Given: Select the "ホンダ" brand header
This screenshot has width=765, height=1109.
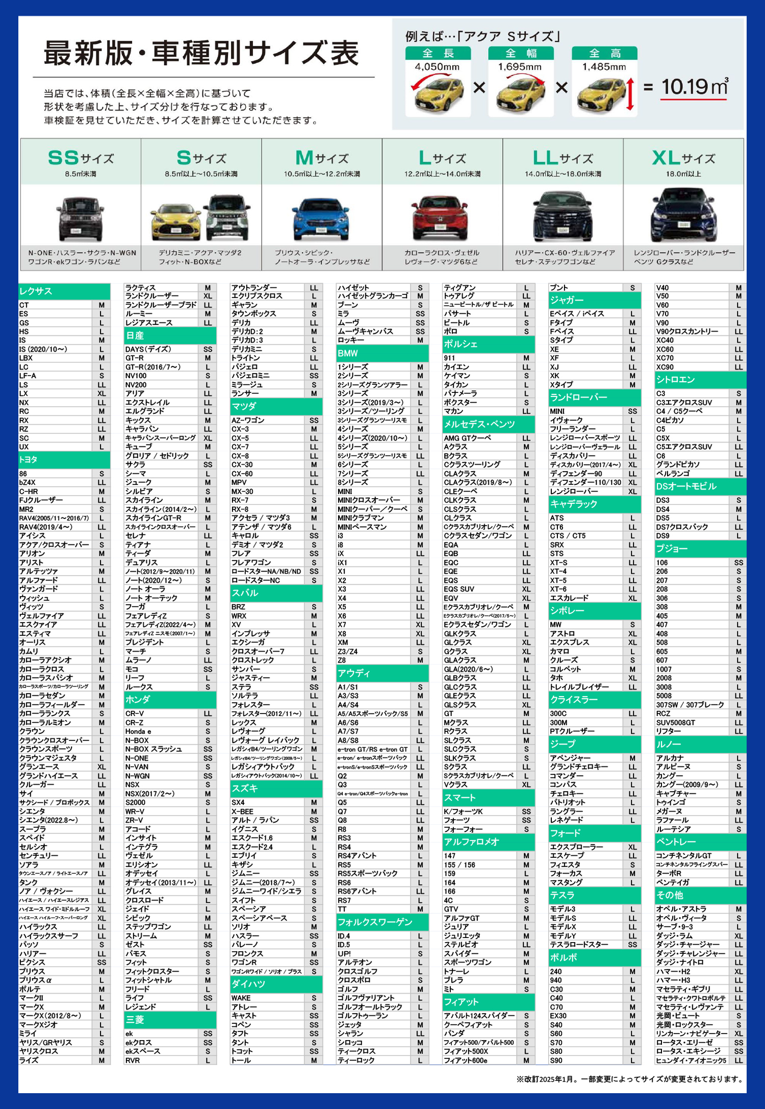Looking at the screenshot, I should pos(170,700).
